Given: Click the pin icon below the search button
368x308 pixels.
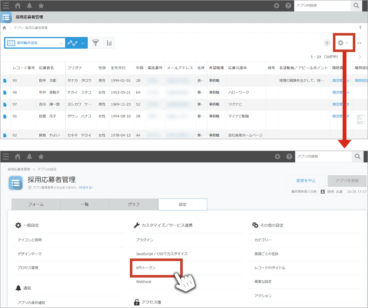Looking at the screenshot, I should click(360, 27).
